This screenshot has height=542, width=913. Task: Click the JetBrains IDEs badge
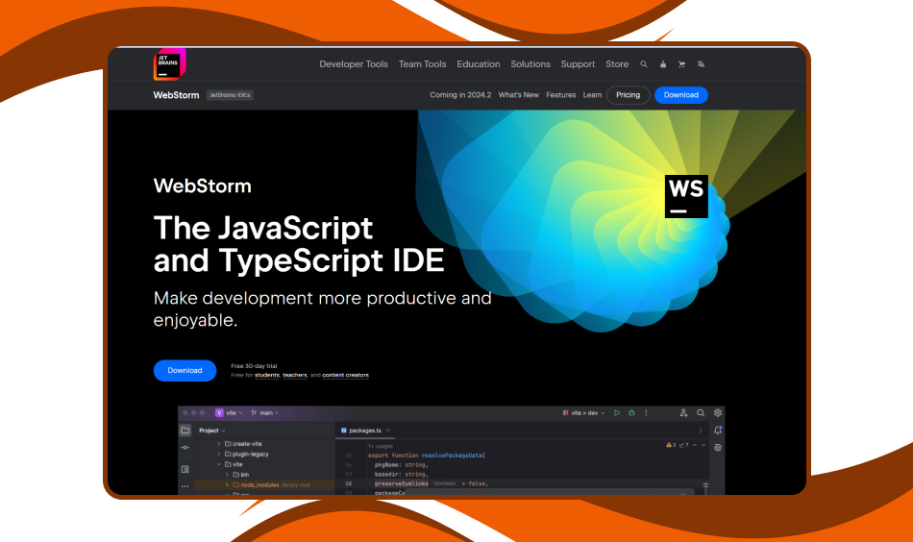tap(230, 95)
